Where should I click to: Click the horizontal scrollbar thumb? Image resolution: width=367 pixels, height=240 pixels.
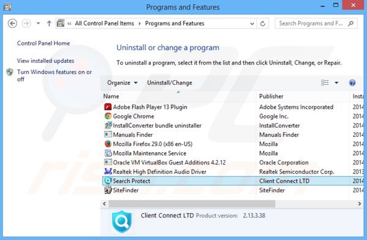click(192, 204)
